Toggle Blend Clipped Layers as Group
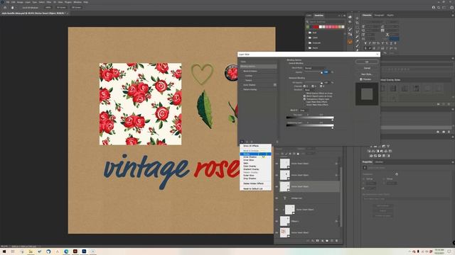455x255 pixels. coord(304,96)
